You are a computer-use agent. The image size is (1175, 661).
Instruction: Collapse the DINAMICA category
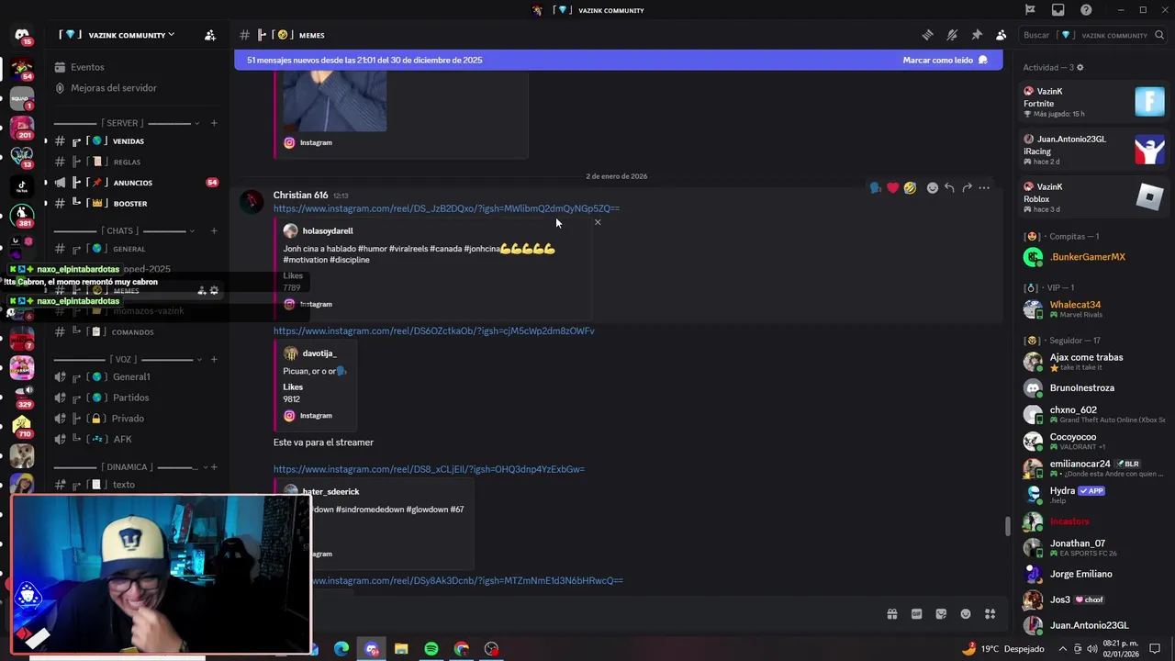pyautogui.click(x=128, y=467)
